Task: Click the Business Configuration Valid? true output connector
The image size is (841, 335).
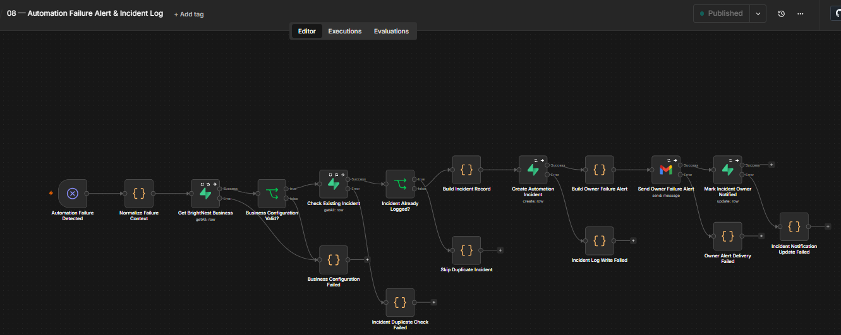Action: point(286,189)
